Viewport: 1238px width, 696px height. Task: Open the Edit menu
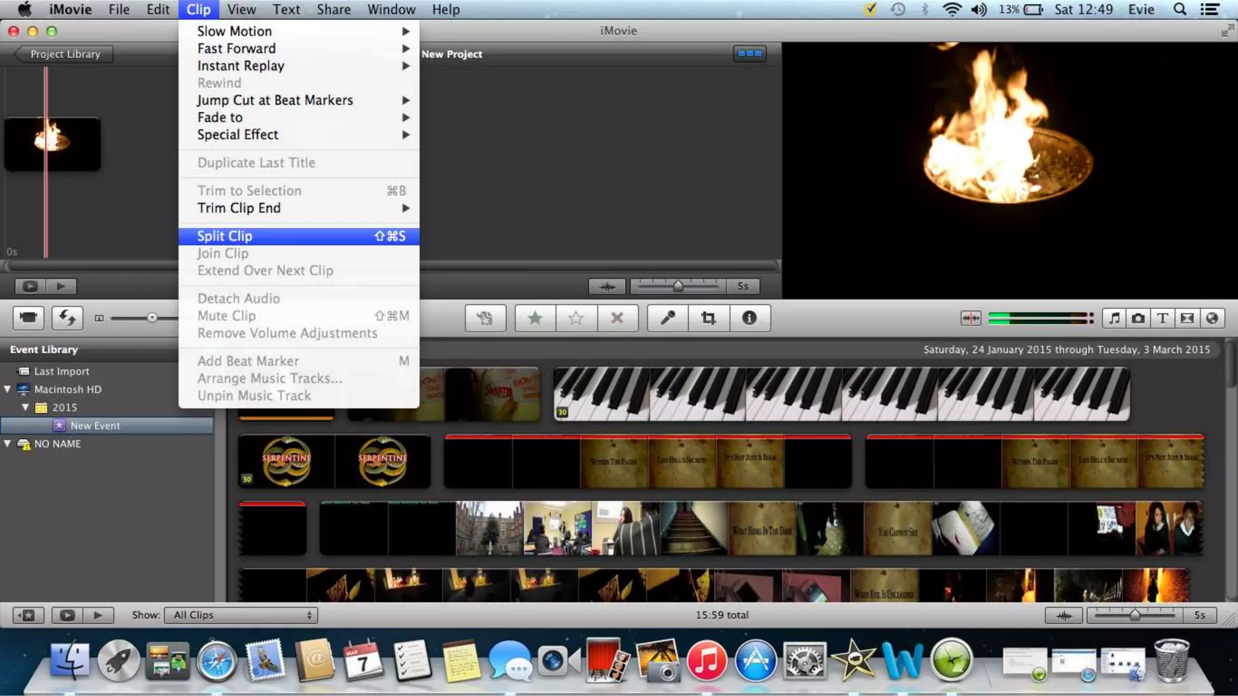tap(158, 10)
